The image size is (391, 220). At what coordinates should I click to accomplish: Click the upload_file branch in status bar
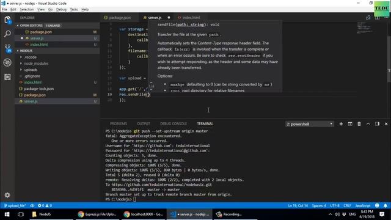[x=15, y=205]
